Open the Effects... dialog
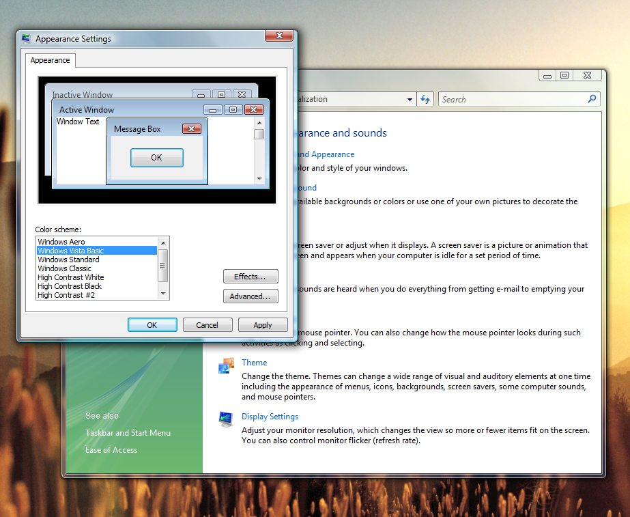 coord(250,277)
